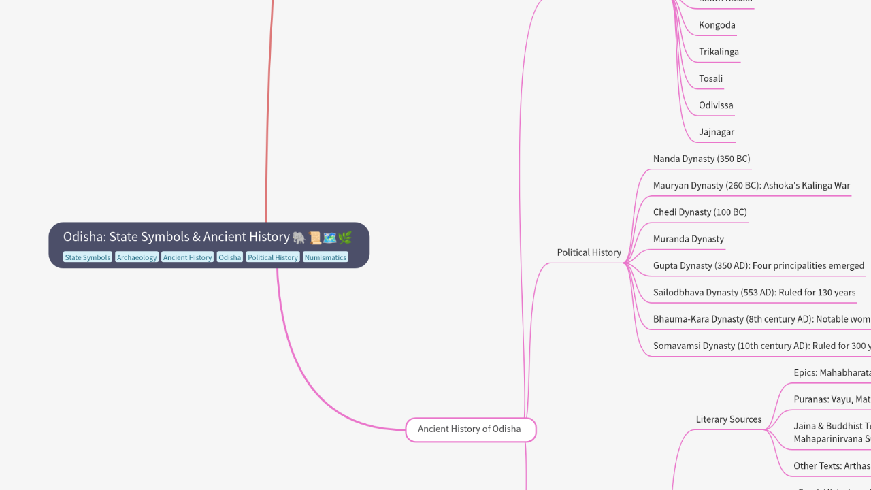Select Nanda Dynasty (350 BC) node
This screenshot has height=490, width=871.
[702, 159]
